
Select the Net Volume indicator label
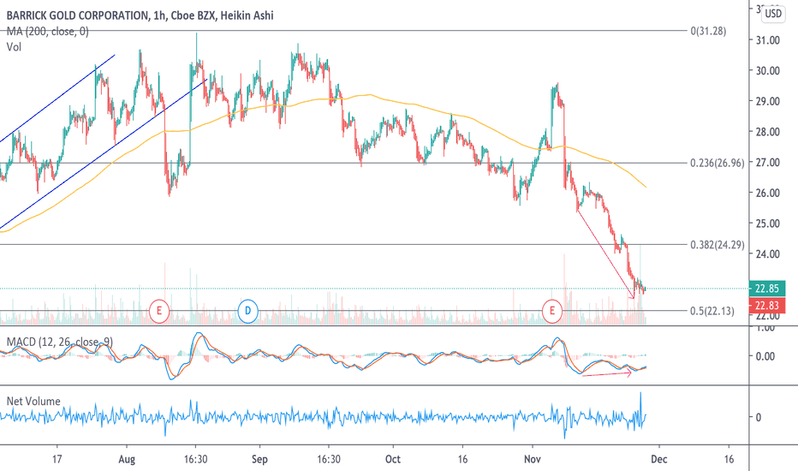(x=33, y=402)
